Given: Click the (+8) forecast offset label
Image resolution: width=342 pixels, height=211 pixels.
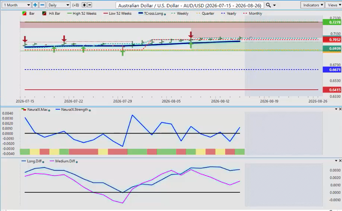Looking at the screenshot, I should click(x=76, y=5).
